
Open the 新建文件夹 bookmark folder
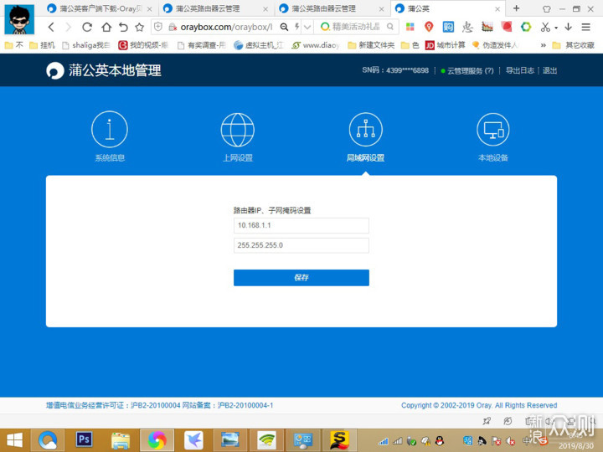click(x=371, y=45)
